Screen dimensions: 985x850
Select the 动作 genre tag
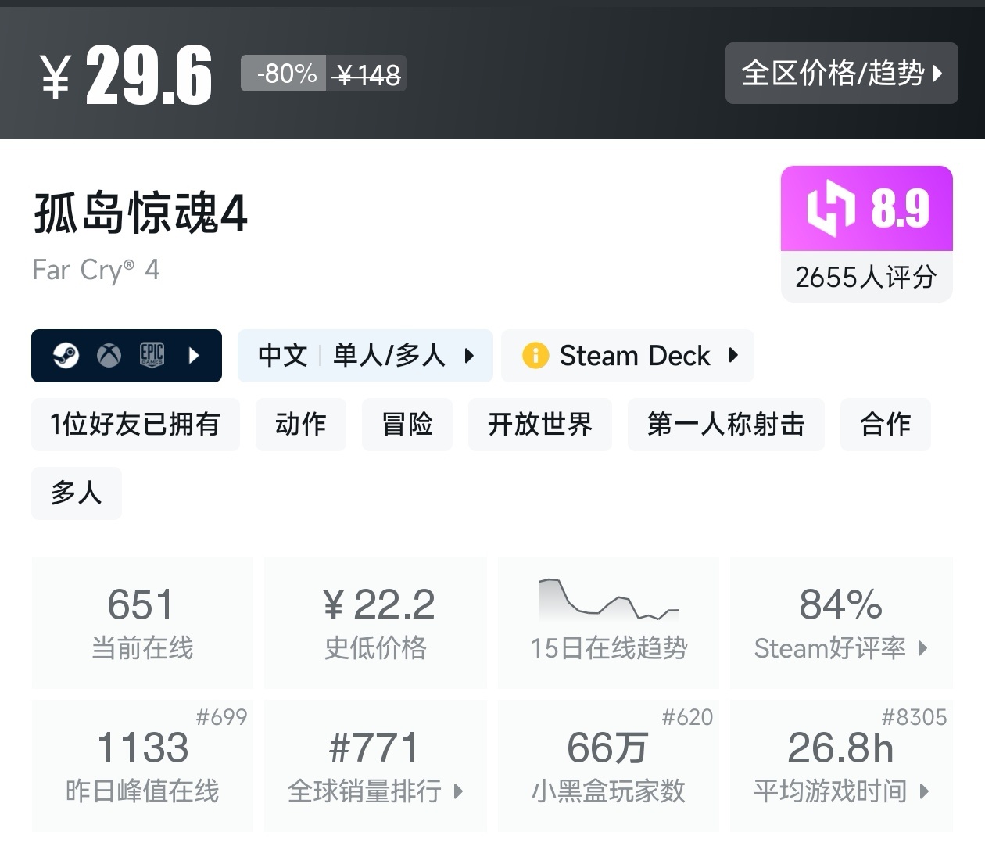301,425
